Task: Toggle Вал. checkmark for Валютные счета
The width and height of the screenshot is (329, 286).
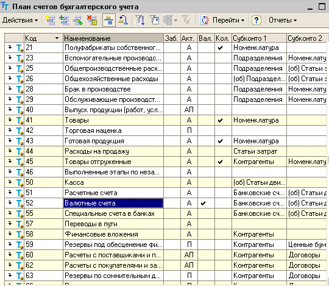Action: [x=203, y=203]
